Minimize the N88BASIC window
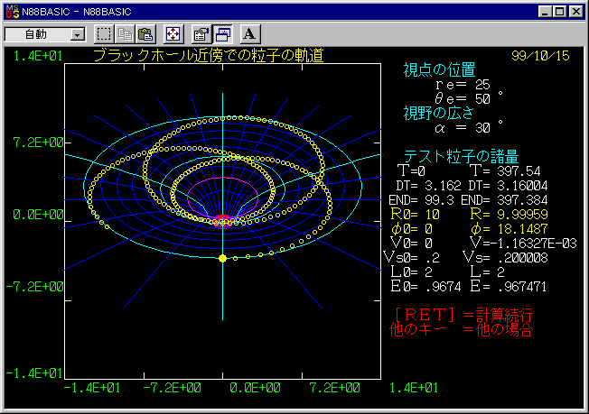This screenshot has height=414, width=589. coord(544,11)
